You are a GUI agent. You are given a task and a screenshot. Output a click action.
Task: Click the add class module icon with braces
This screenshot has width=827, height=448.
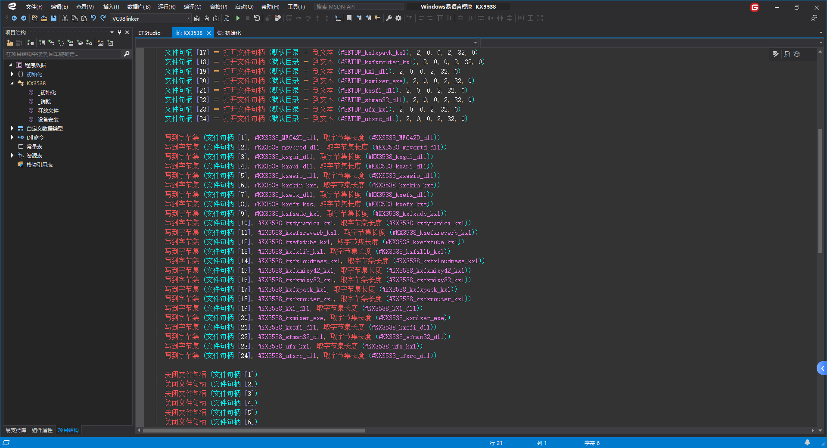pos(61,43)
